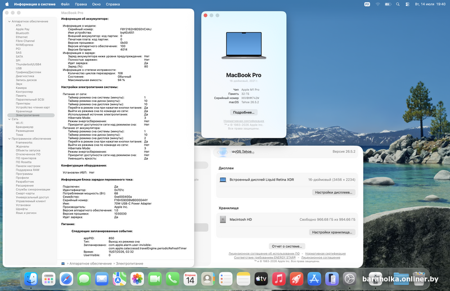Screen dimensions: 450x291
Task: Select Хранилище in the sidebar
Action: pos(24,111)
